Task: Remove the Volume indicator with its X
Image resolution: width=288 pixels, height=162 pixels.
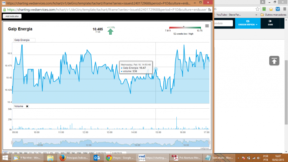Action: [x=27, y=106]
